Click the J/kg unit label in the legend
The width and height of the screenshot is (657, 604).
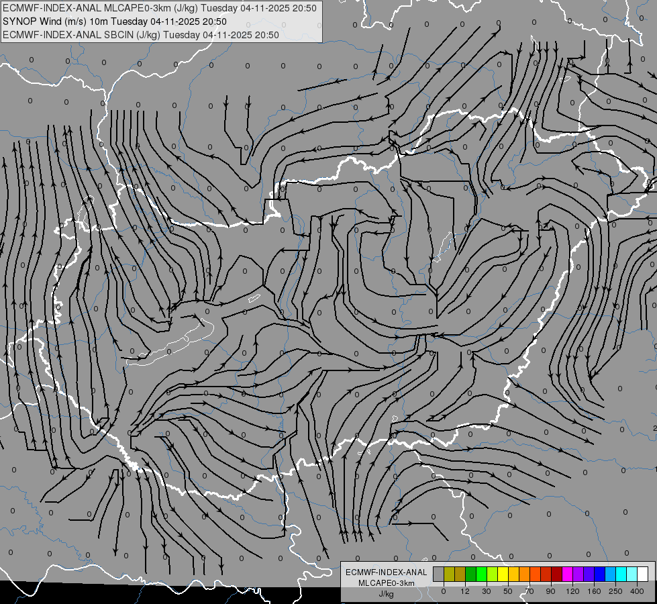(x=386, y=594)
